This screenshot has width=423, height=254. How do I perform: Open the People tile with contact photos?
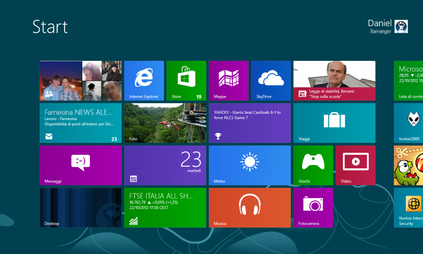click(x=81, y=81)
